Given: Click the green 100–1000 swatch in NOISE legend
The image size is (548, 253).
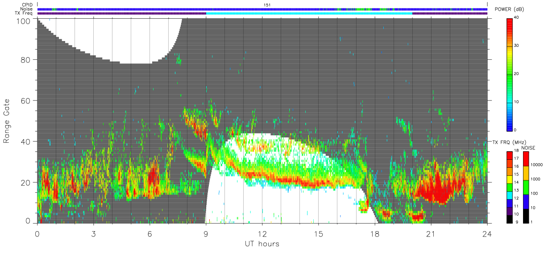Looking at the screenshot, I should tap(527, 187).
